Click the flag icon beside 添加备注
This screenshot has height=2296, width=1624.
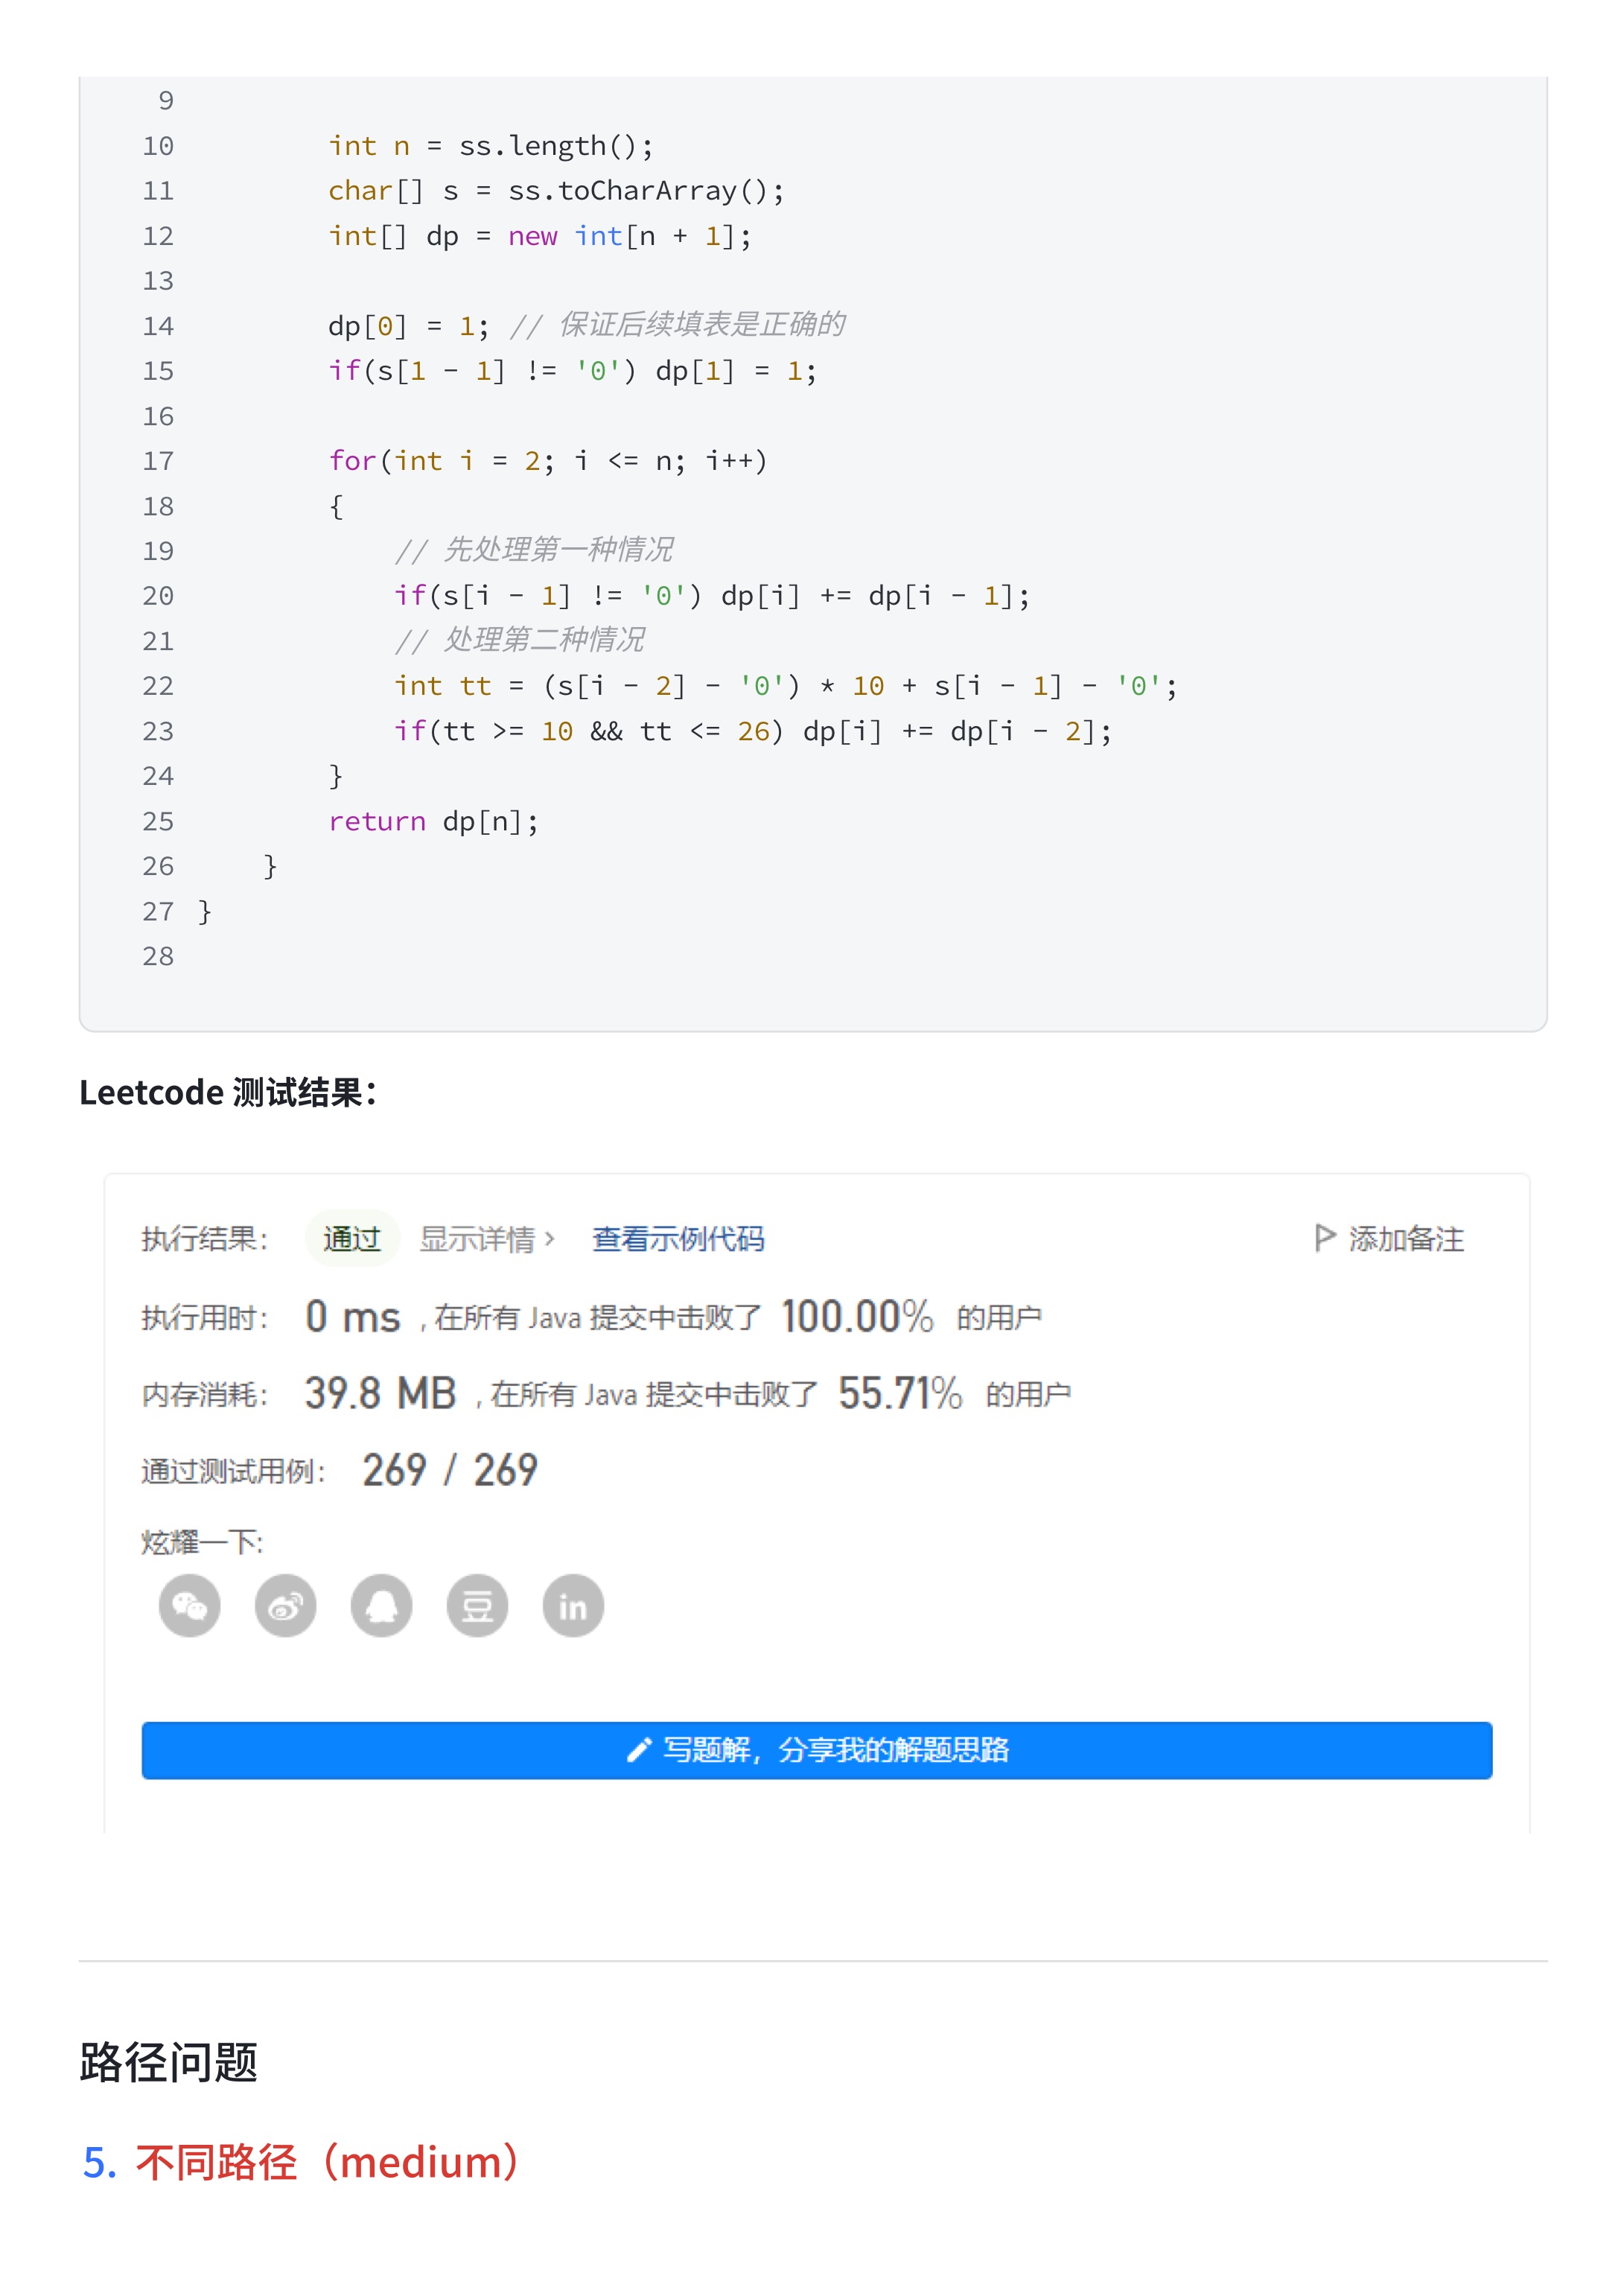point(1324,1238)
